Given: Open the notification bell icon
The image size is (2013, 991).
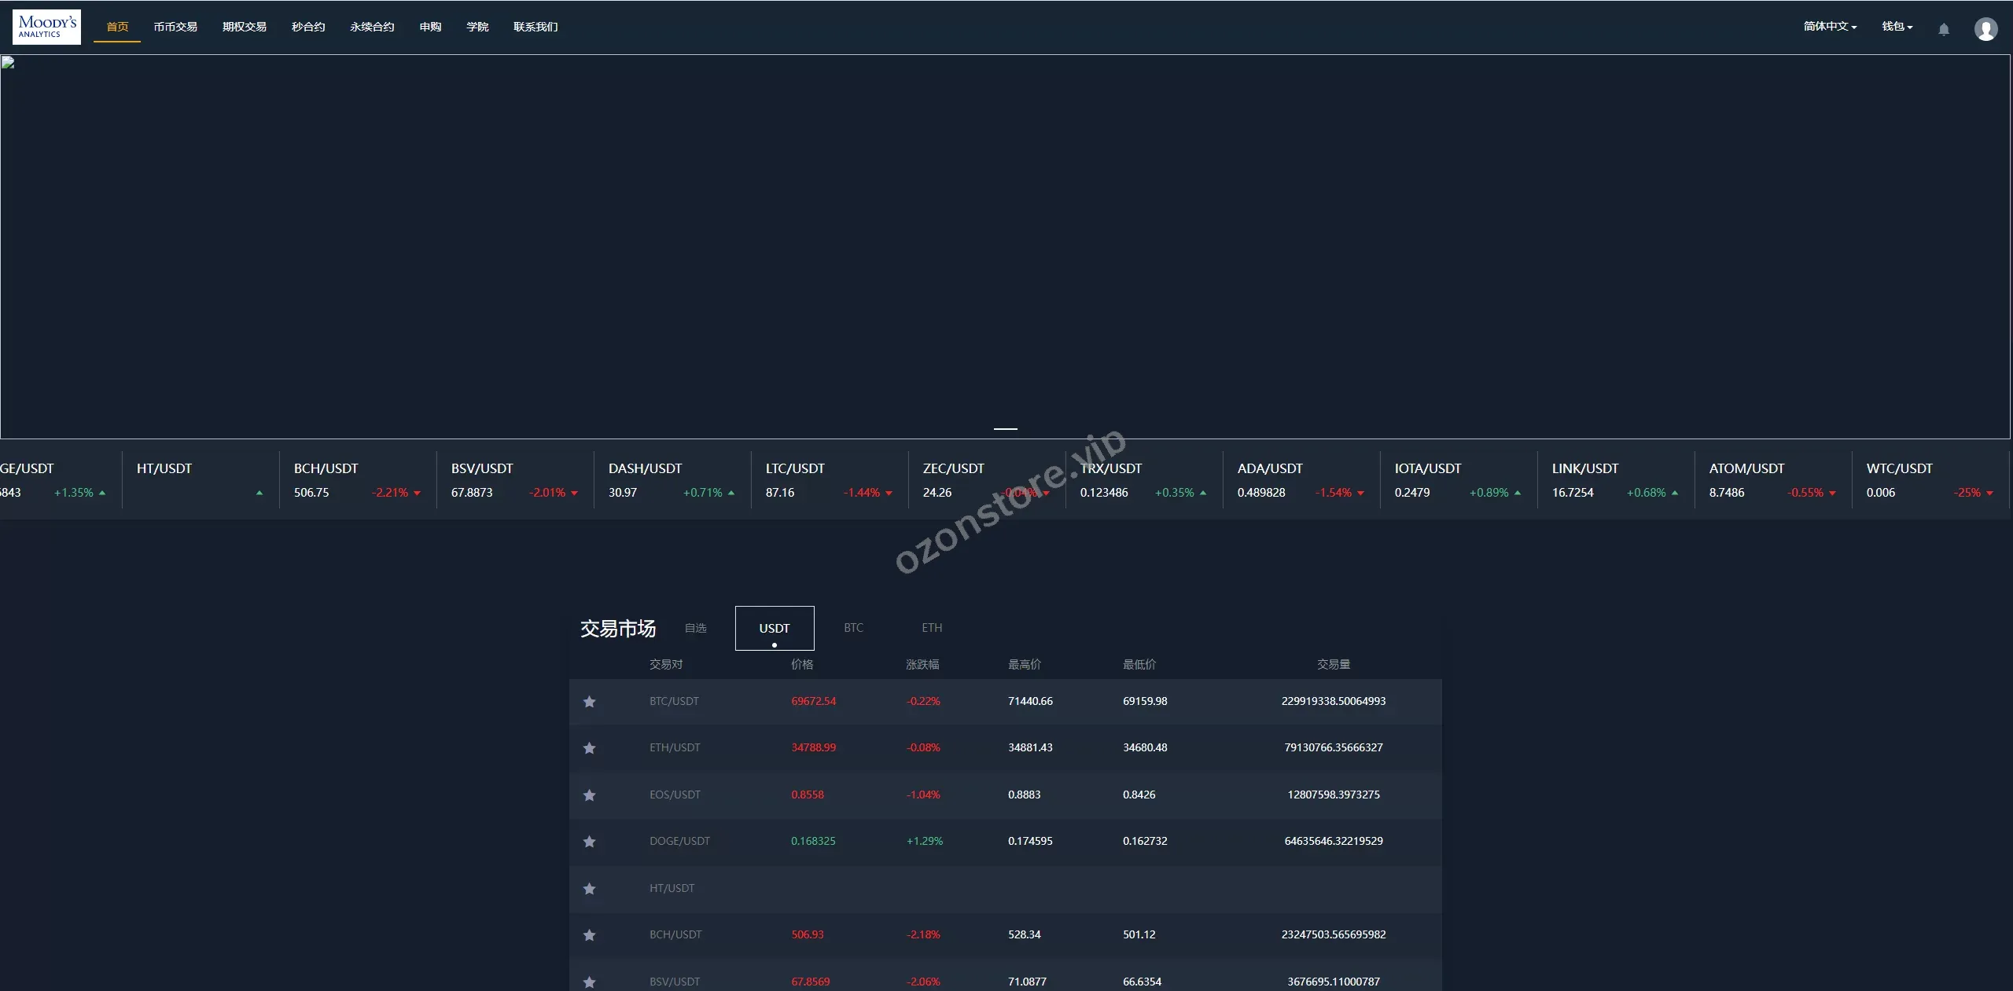Looking at the screenshot, I should tap(1943, 29).
